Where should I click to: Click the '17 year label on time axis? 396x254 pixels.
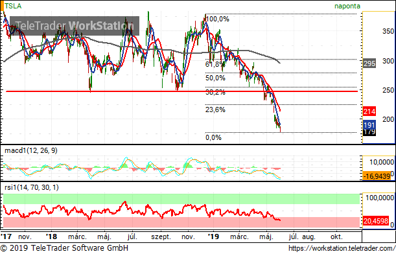point(6,237)
